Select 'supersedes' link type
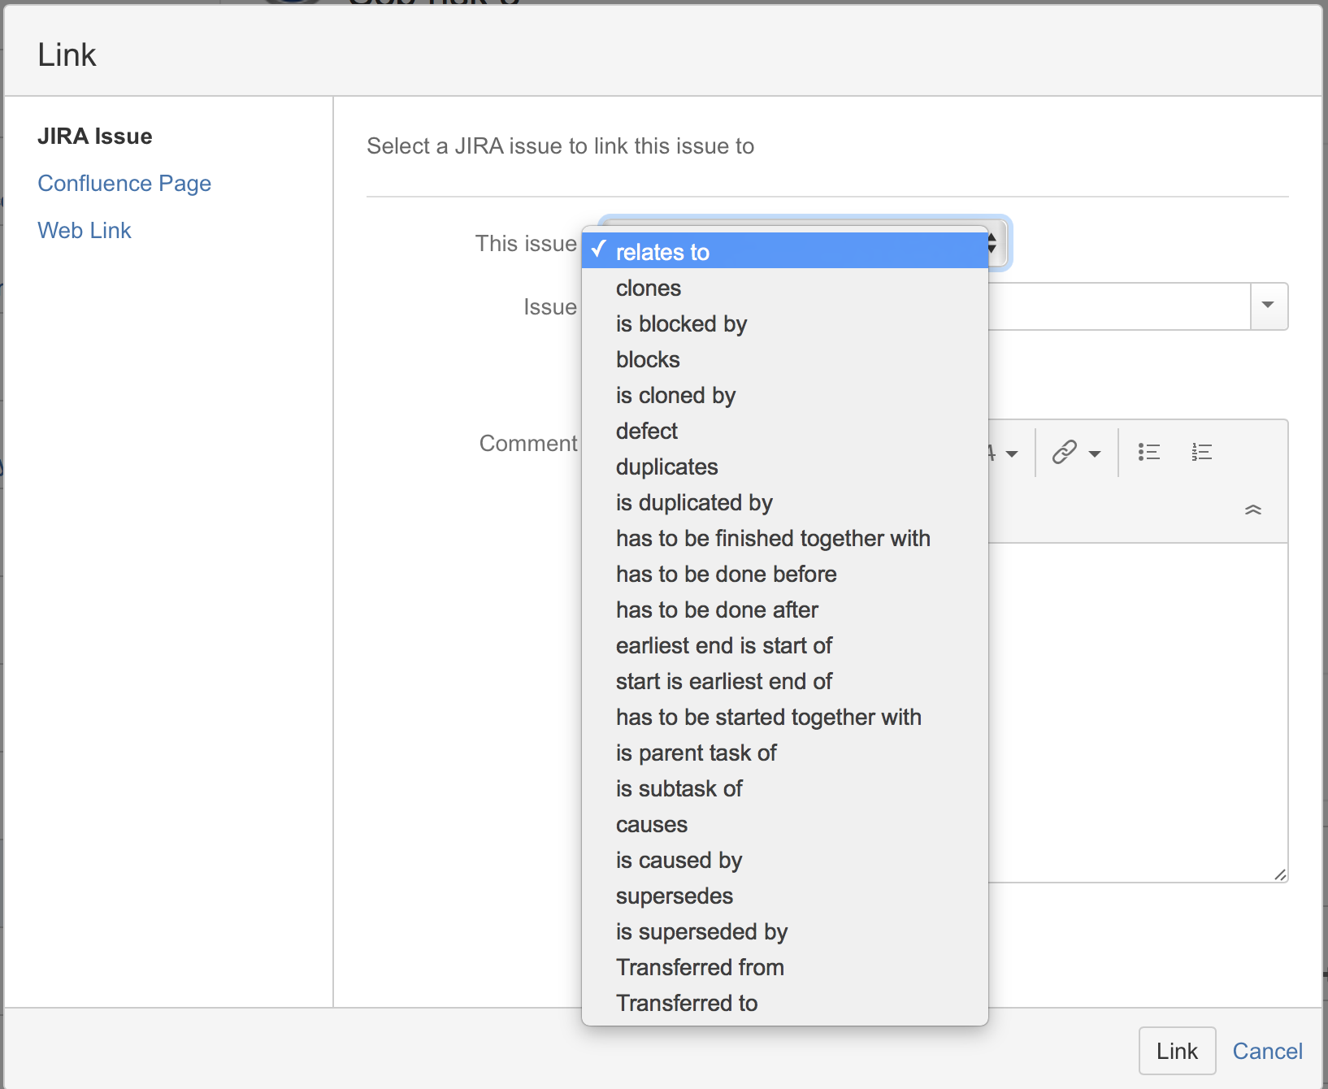 click(x=785, y=896)
